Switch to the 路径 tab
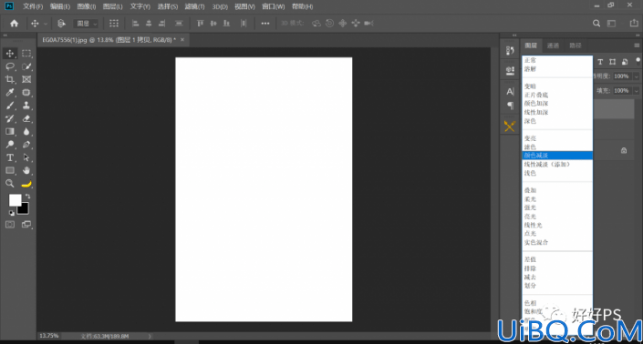The image size is (643, 344). point(576,46)
